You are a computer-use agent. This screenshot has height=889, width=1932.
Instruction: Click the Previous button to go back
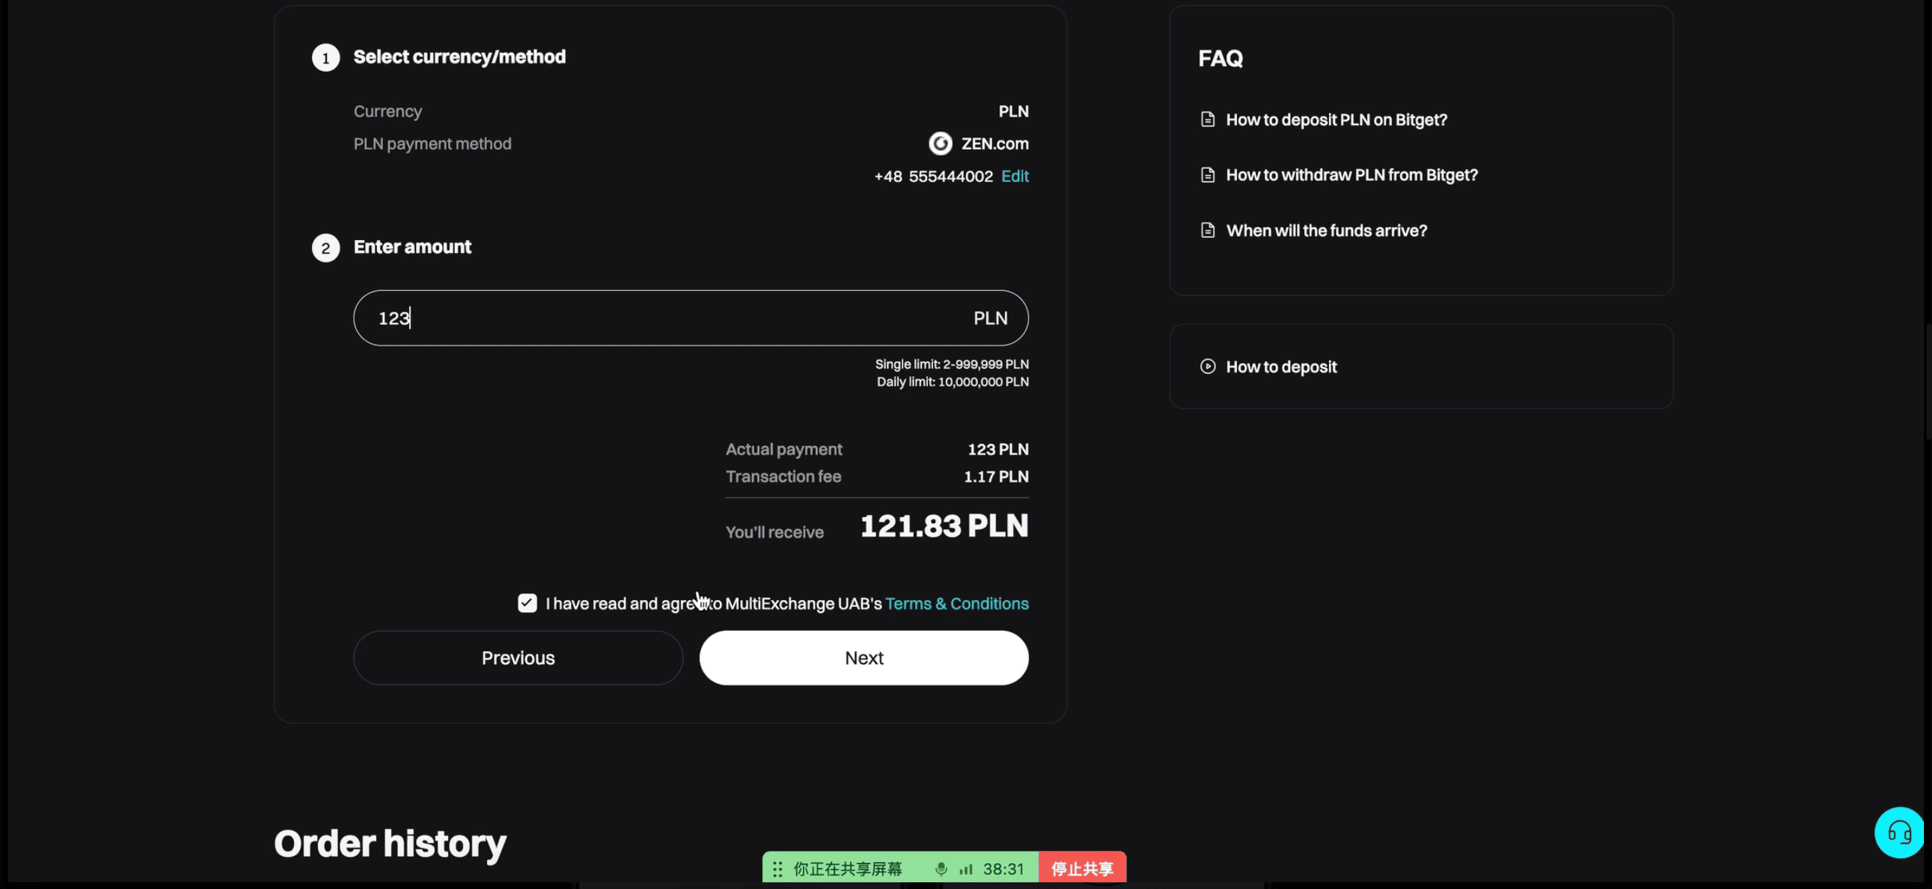517,658
